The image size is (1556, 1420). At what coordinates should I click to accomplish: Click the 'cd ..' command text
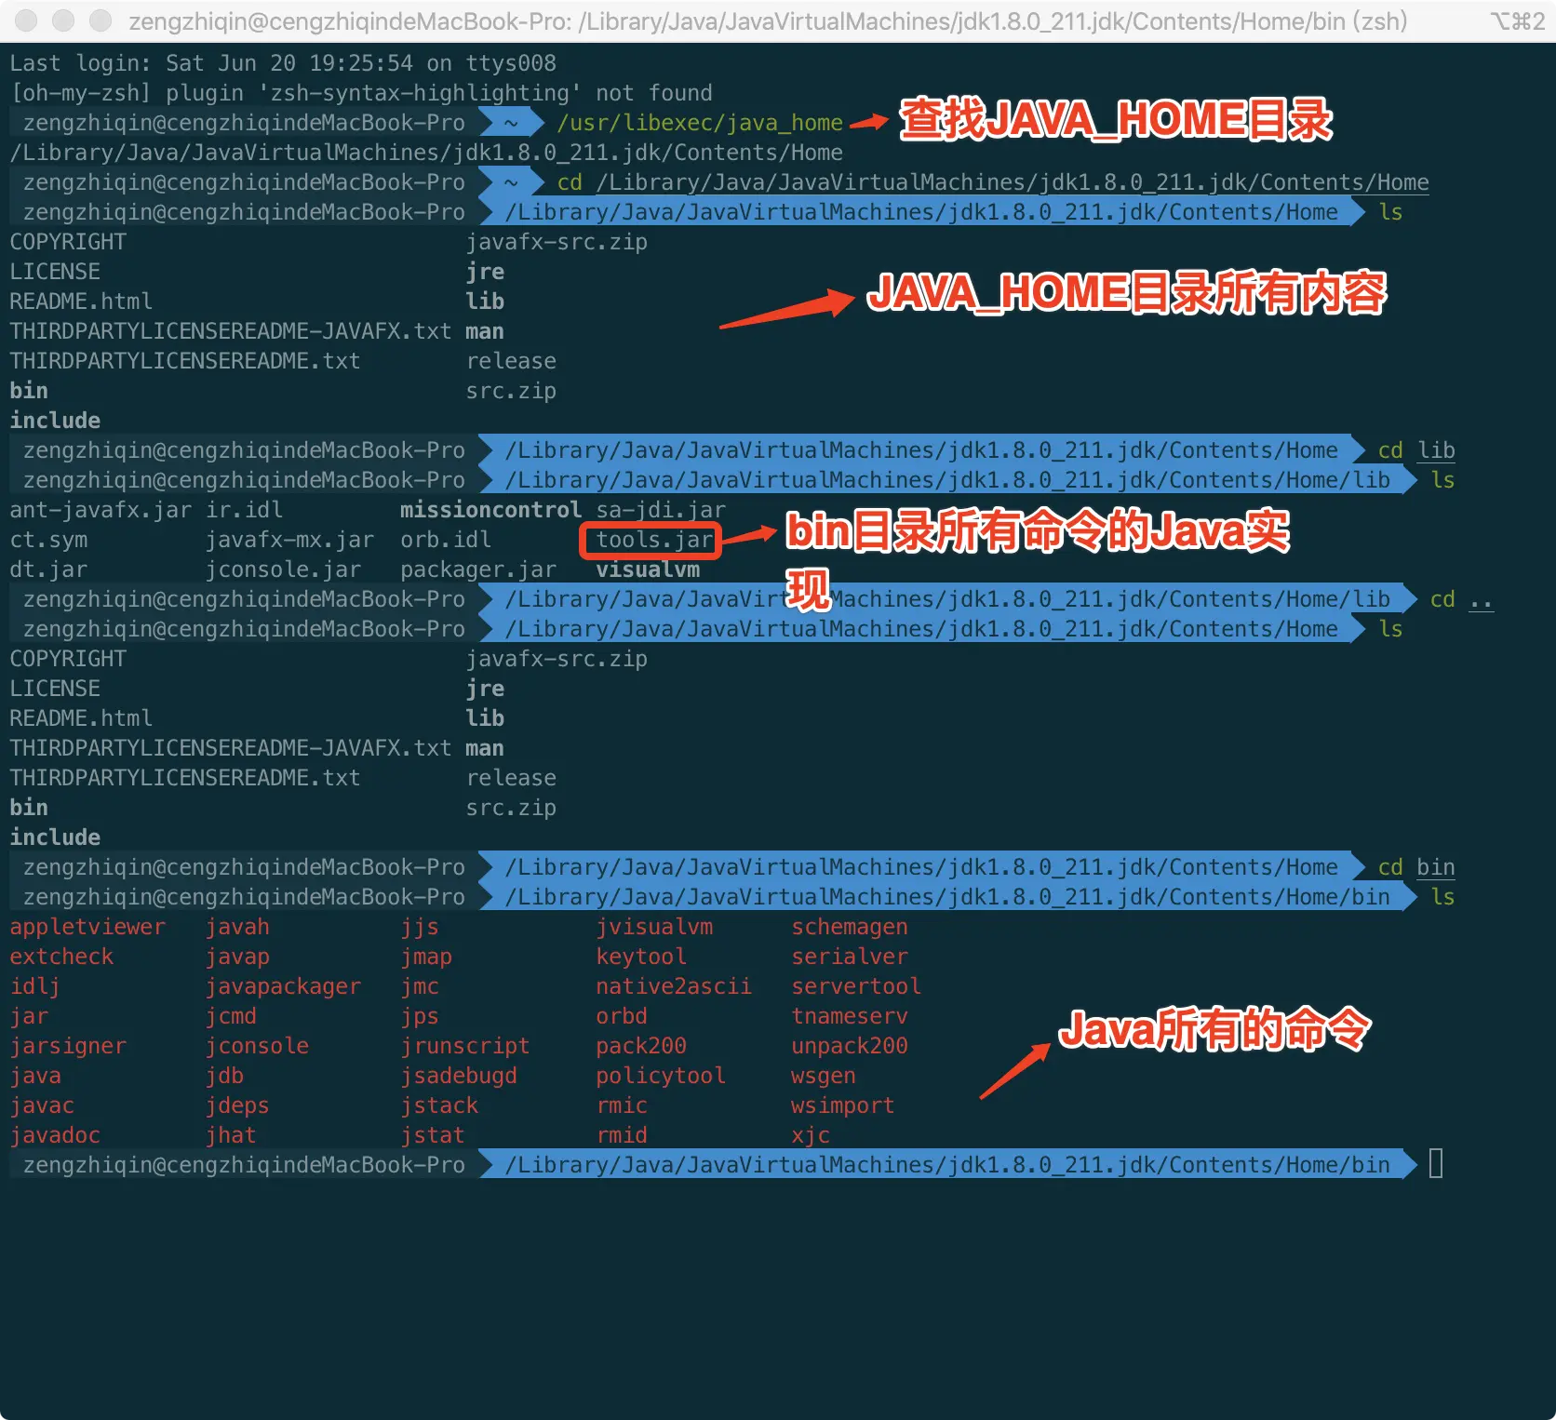1462,599
